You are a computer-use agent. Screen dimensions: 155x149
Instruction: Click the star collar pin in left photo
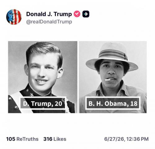click(x=32, y=94)
